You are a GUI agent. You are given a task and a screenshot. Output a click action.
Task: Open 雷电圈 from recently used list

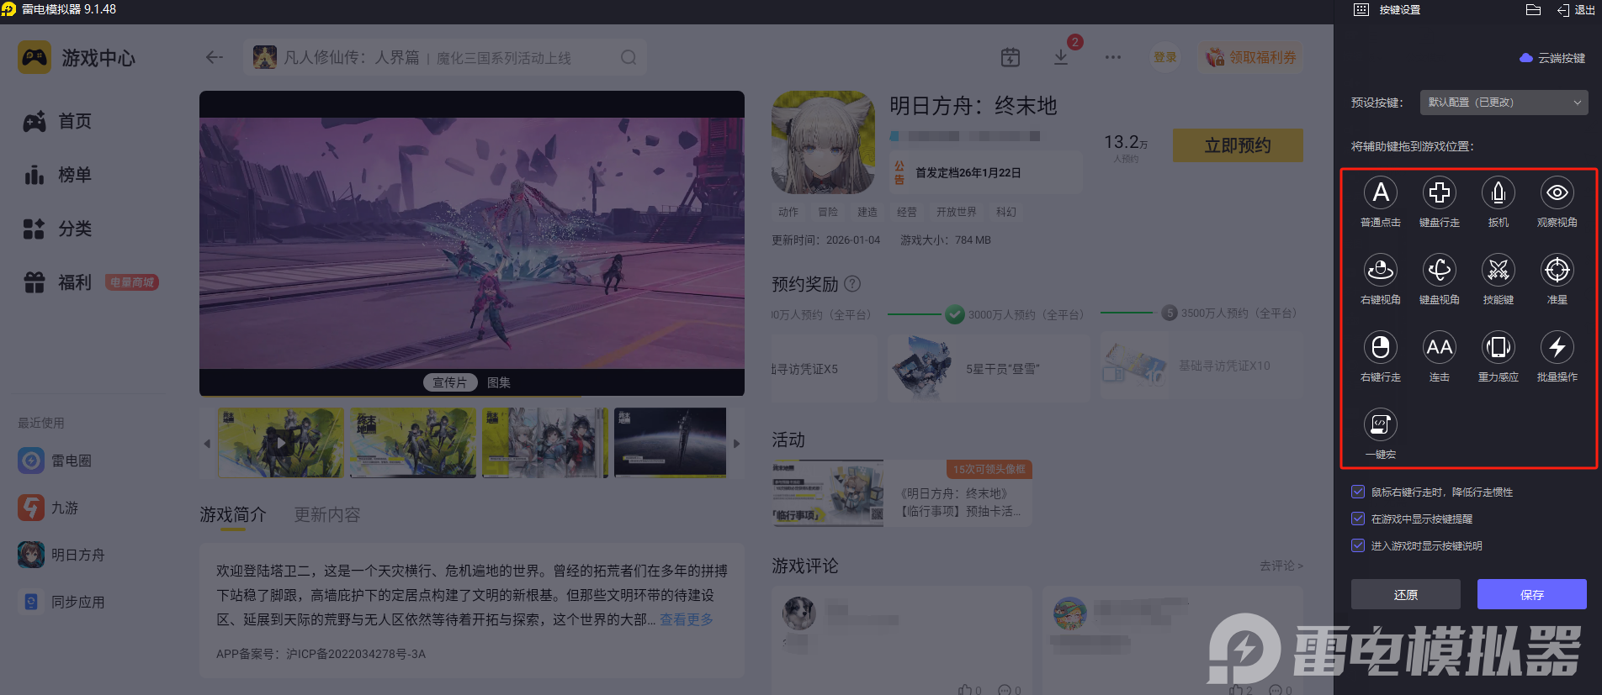[x=55, y=461]
